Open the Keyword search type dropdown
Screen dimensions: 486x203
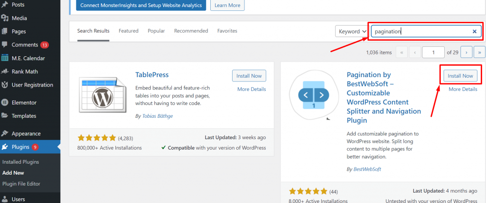click(352, 31)
